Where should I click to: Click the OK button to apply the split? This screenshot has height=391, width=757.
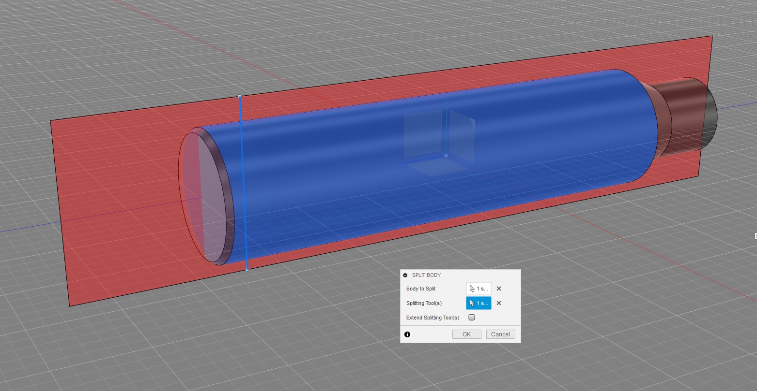tap(466, 334)
